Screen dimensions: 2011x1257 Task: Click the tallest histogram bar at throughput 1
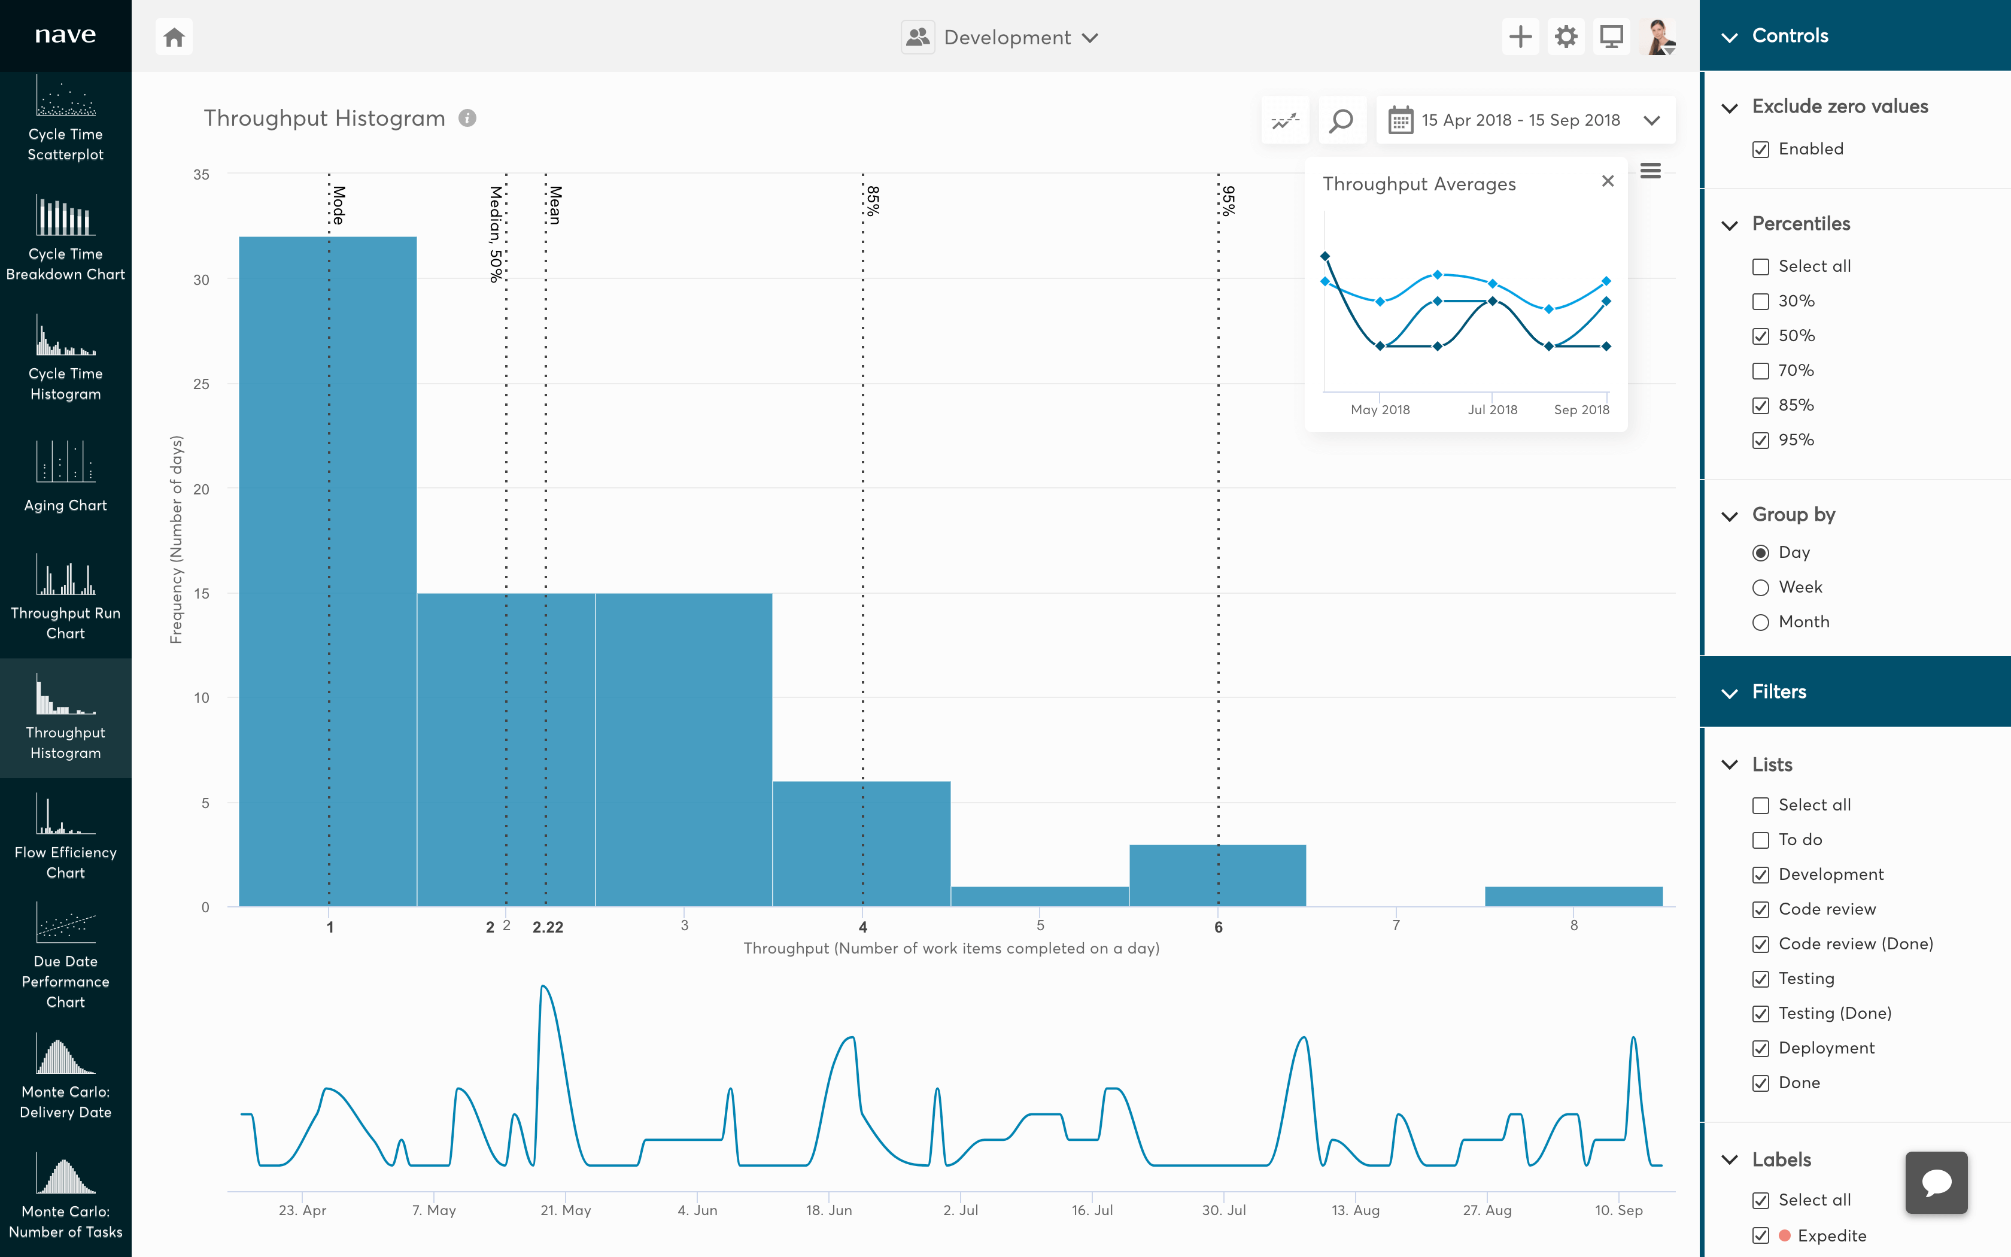click(328, 573)
